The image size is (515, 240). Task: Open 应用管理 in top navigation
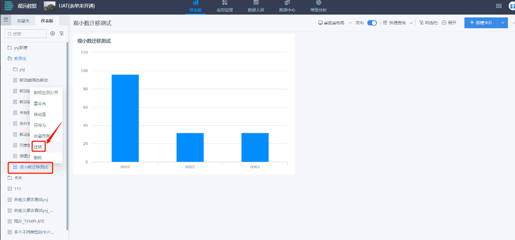click(224, 6)
